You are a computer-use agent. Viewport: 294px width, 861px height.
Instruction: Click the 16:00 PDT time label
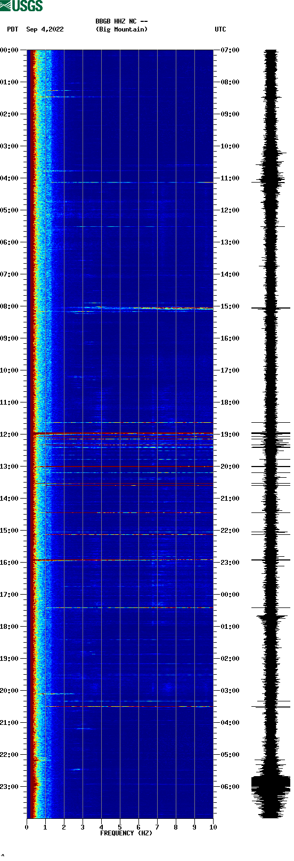10,563
